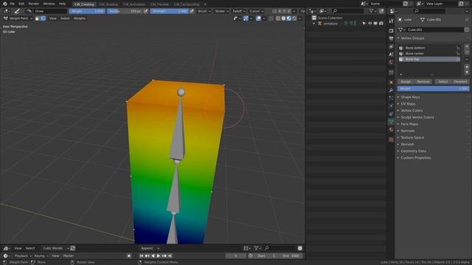Open the Brush settings dropdown

pos(204,11)
